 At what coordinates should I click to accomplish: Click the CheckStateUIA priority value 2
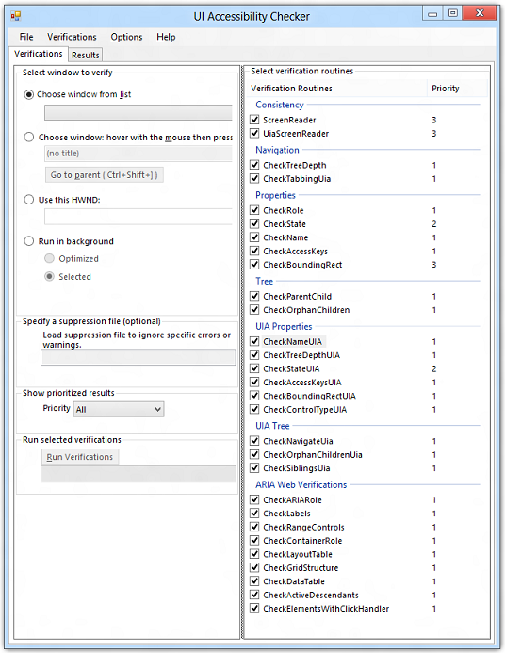click(433, 368)
